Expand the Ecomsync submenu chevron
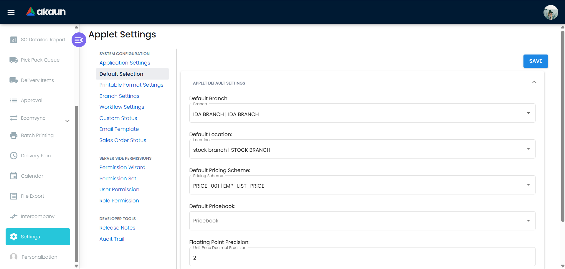This screenshot has height=269, width=565. (67, 121)
